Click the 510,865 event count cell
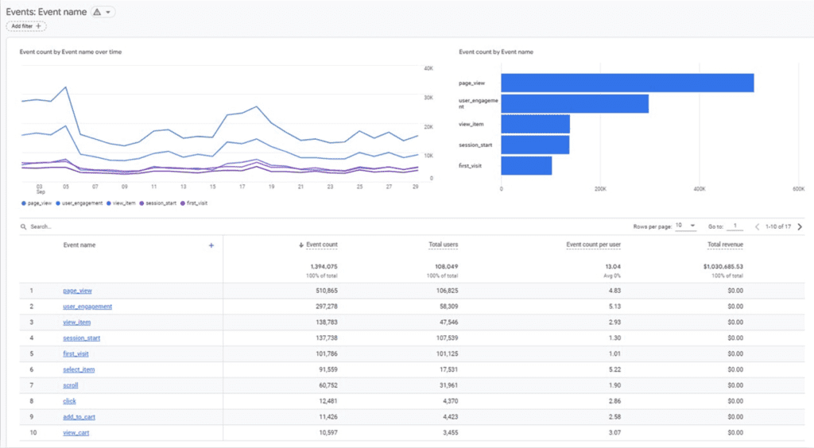This screenshot has width=814, height=448. 327,291
